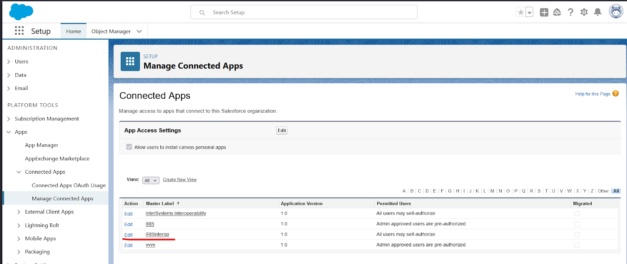
Task: Open the IRISInterop app link
Action: click(158, 234)
